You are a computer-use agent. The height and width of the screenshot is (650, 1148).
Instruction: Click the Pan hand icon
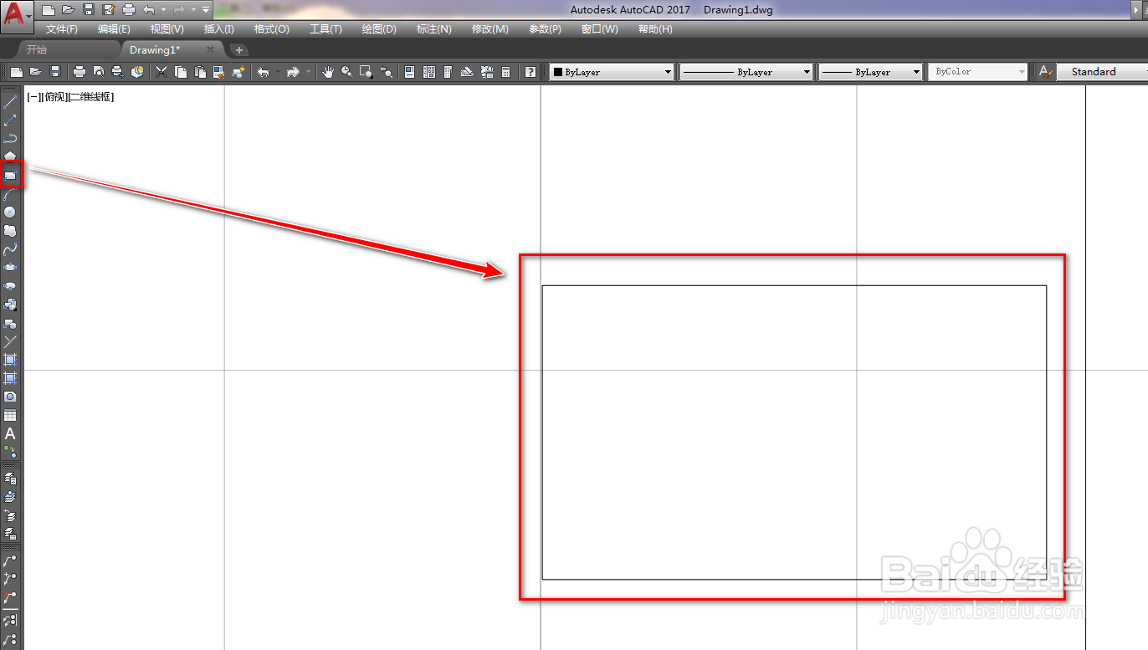click(328, 72)
